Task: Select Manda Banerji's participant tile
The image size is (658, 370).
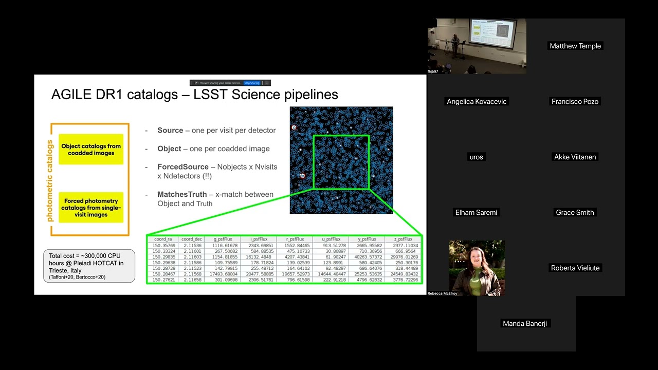Action: tap(526, 324)
